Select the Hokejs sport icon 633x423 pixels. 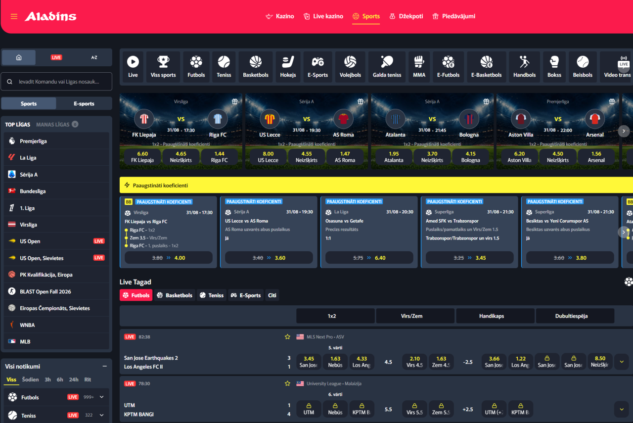[x=288, y=67]
